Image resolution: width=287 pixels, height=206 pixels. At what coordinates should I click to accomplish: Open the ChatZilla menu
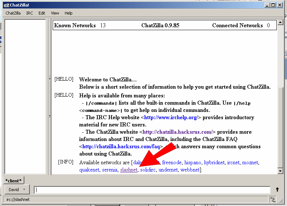tap(13, 13)
